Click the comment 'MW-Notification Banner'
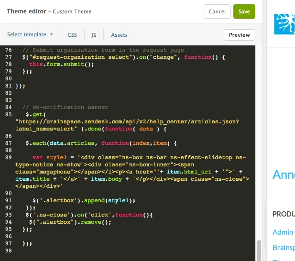This screenshot has height=261, width=295. click(x=65, y=107)
